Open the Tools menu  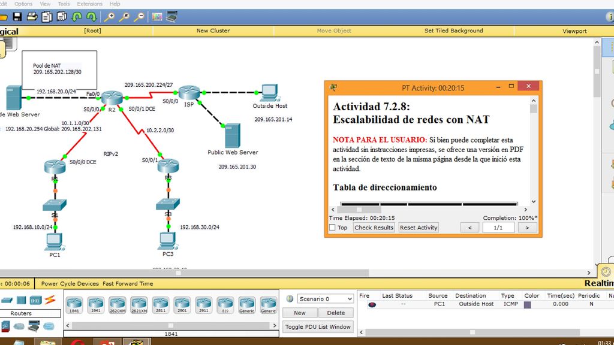[x=64, y=4]
